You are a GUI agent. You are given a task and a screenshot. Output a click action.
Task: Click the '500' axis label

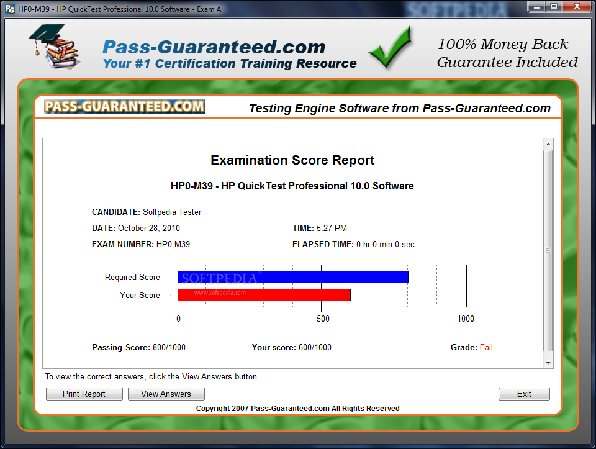point(323,319)
